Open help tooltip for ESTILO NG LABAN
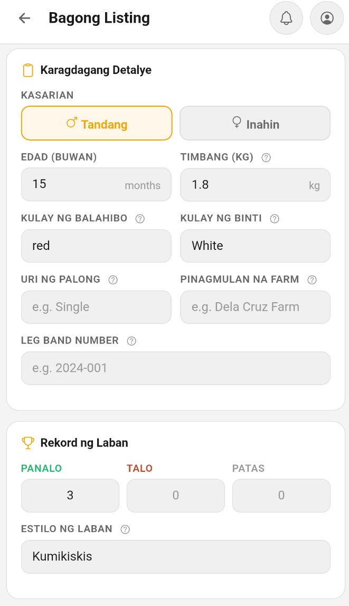The height and width of the screenshot is (606, 349). point(125,529)
